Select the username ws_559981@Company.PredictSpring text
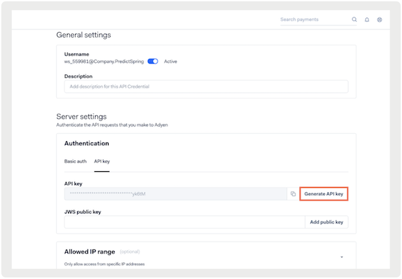402x279 pixels. pos(104,62)
